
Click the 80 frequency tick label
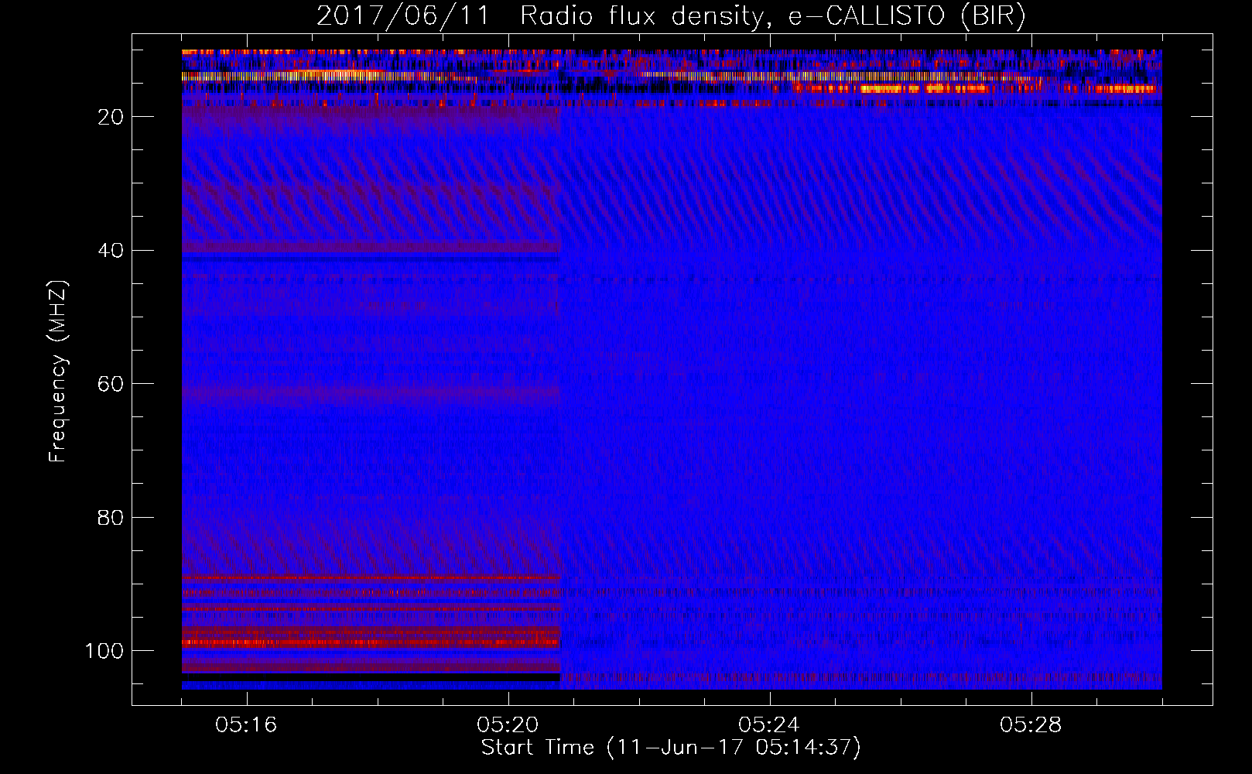click(x=111, y=517)
